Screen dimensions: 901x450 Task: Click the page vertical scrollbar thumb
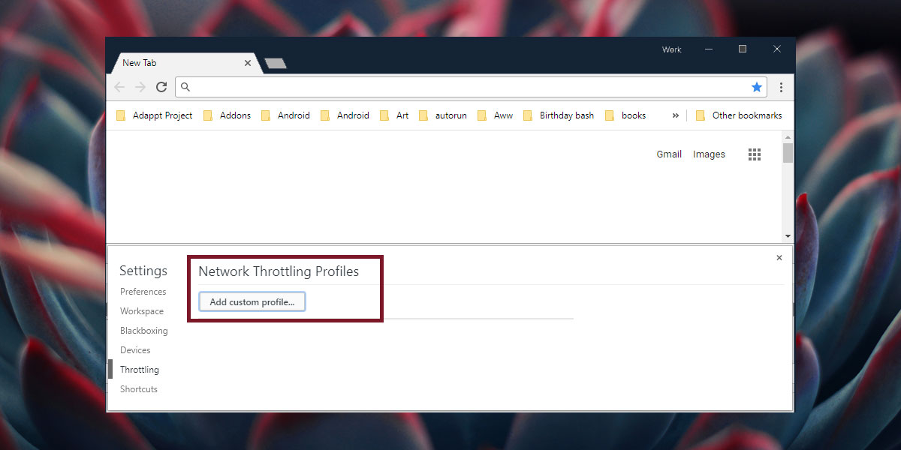788,153
